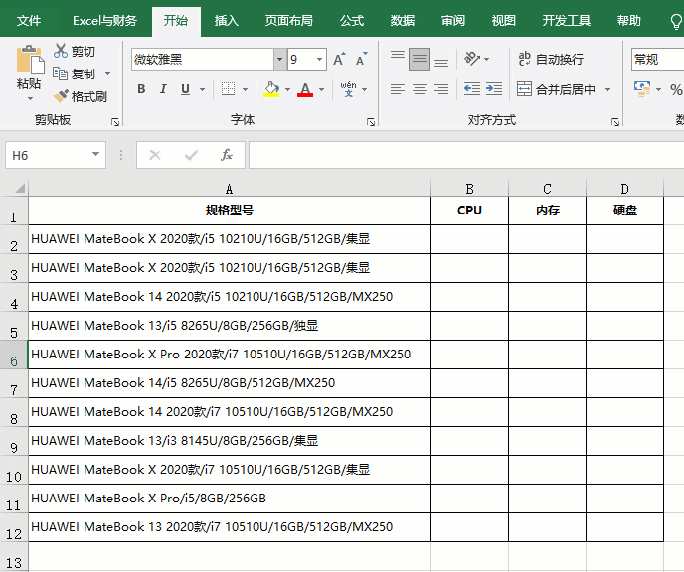This screenshot has height=572, width=684.
Task: Toggle middle vertical alignment
Action: [x=420, y=59]
